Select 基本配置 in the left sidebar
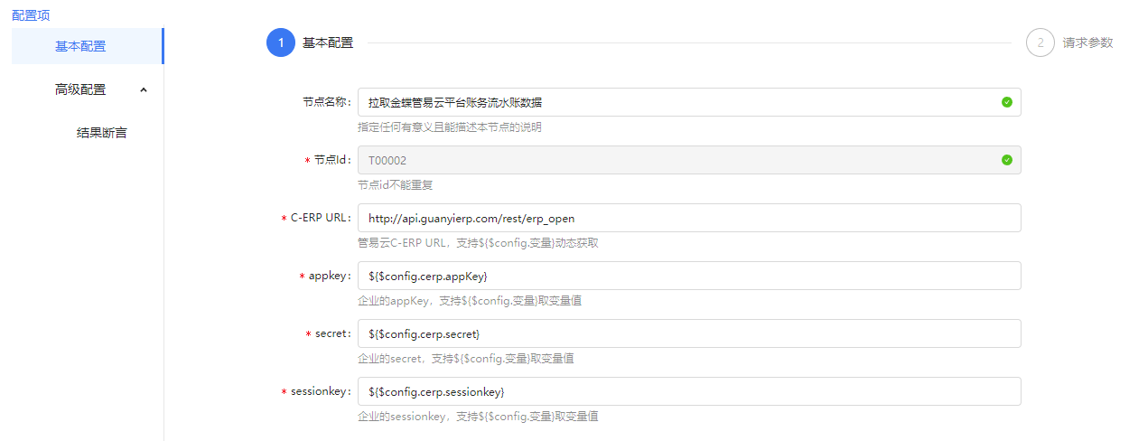1129x441 pixels. point(80,46)
